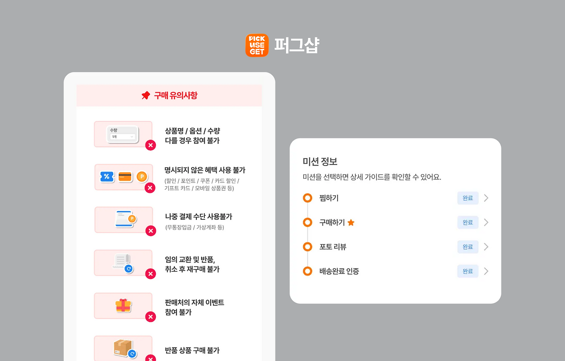Click the red X beside 명시되지 않은 혜택
This screenshot has height=361, width=565.
pos(151,188)
